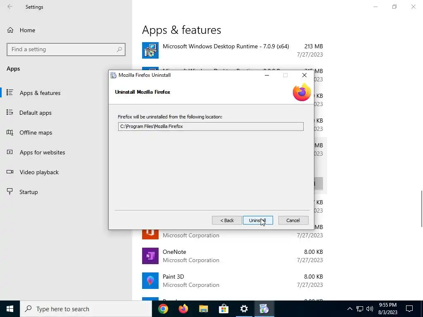Switch to Settings gear on taskbar
423x317 pixels.
pyautogui.click(x=244, y=309)
